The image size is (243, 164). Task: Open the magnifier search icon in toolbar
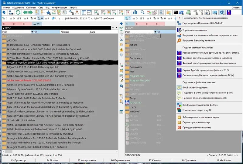coord(142,12)
